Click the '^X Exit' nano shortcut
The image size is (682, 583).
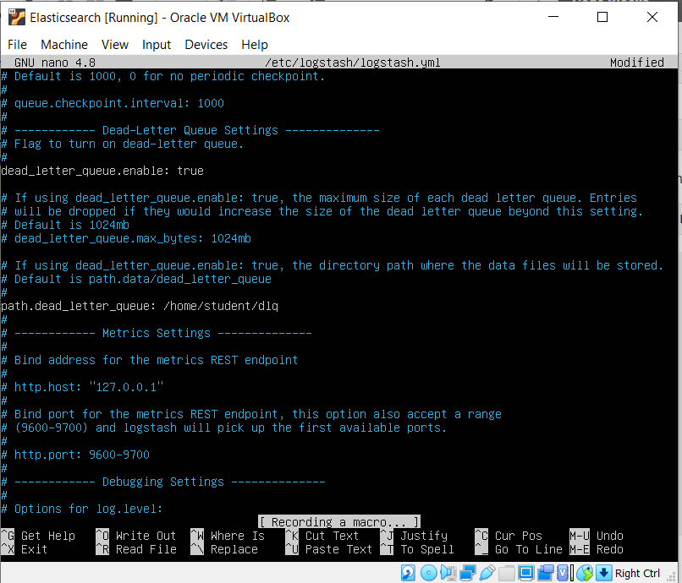(25, 549)
